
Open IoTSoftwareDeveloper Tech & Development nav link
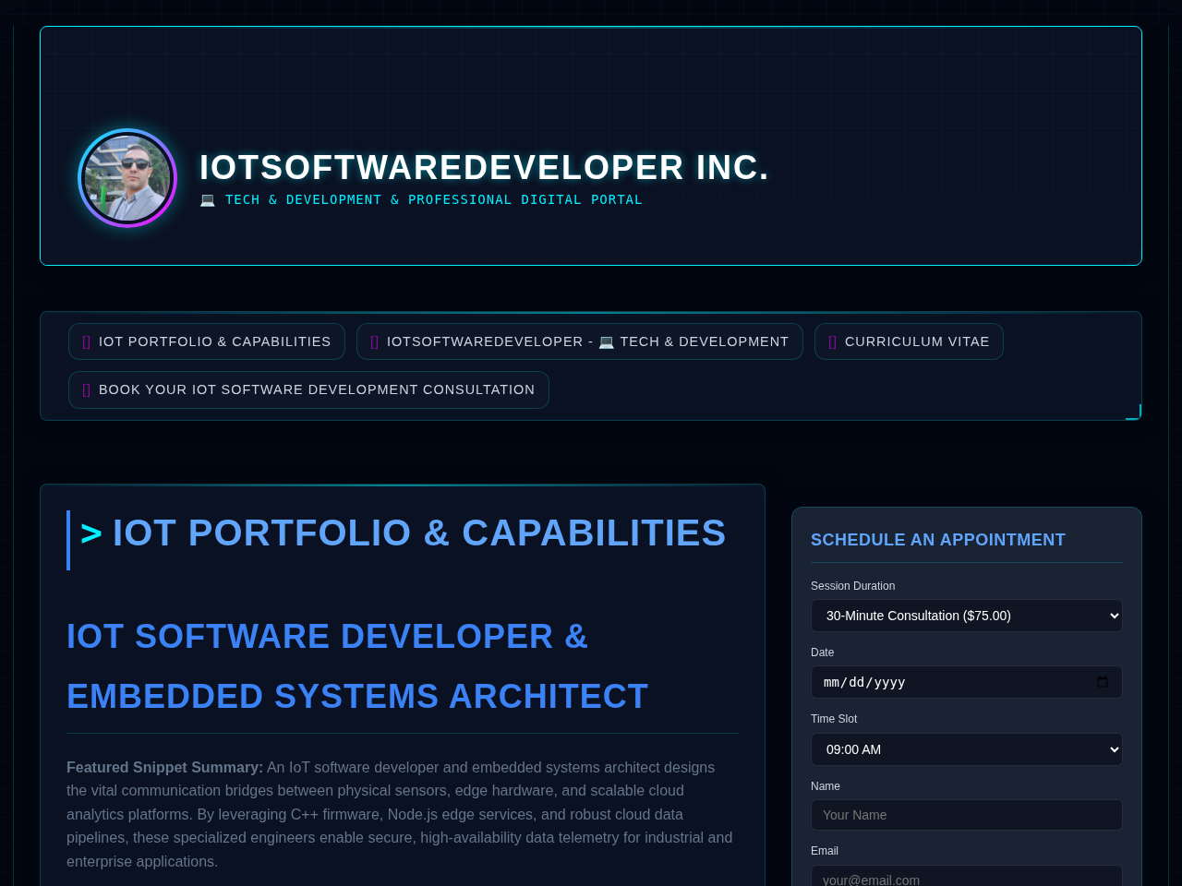580,341
